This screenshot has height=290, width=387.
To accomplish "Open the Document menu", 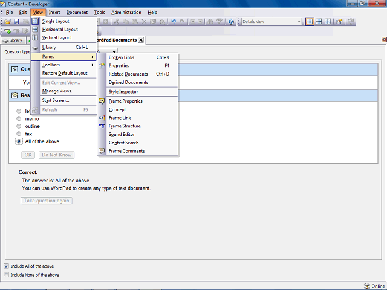I will click(x=77, y=12).
